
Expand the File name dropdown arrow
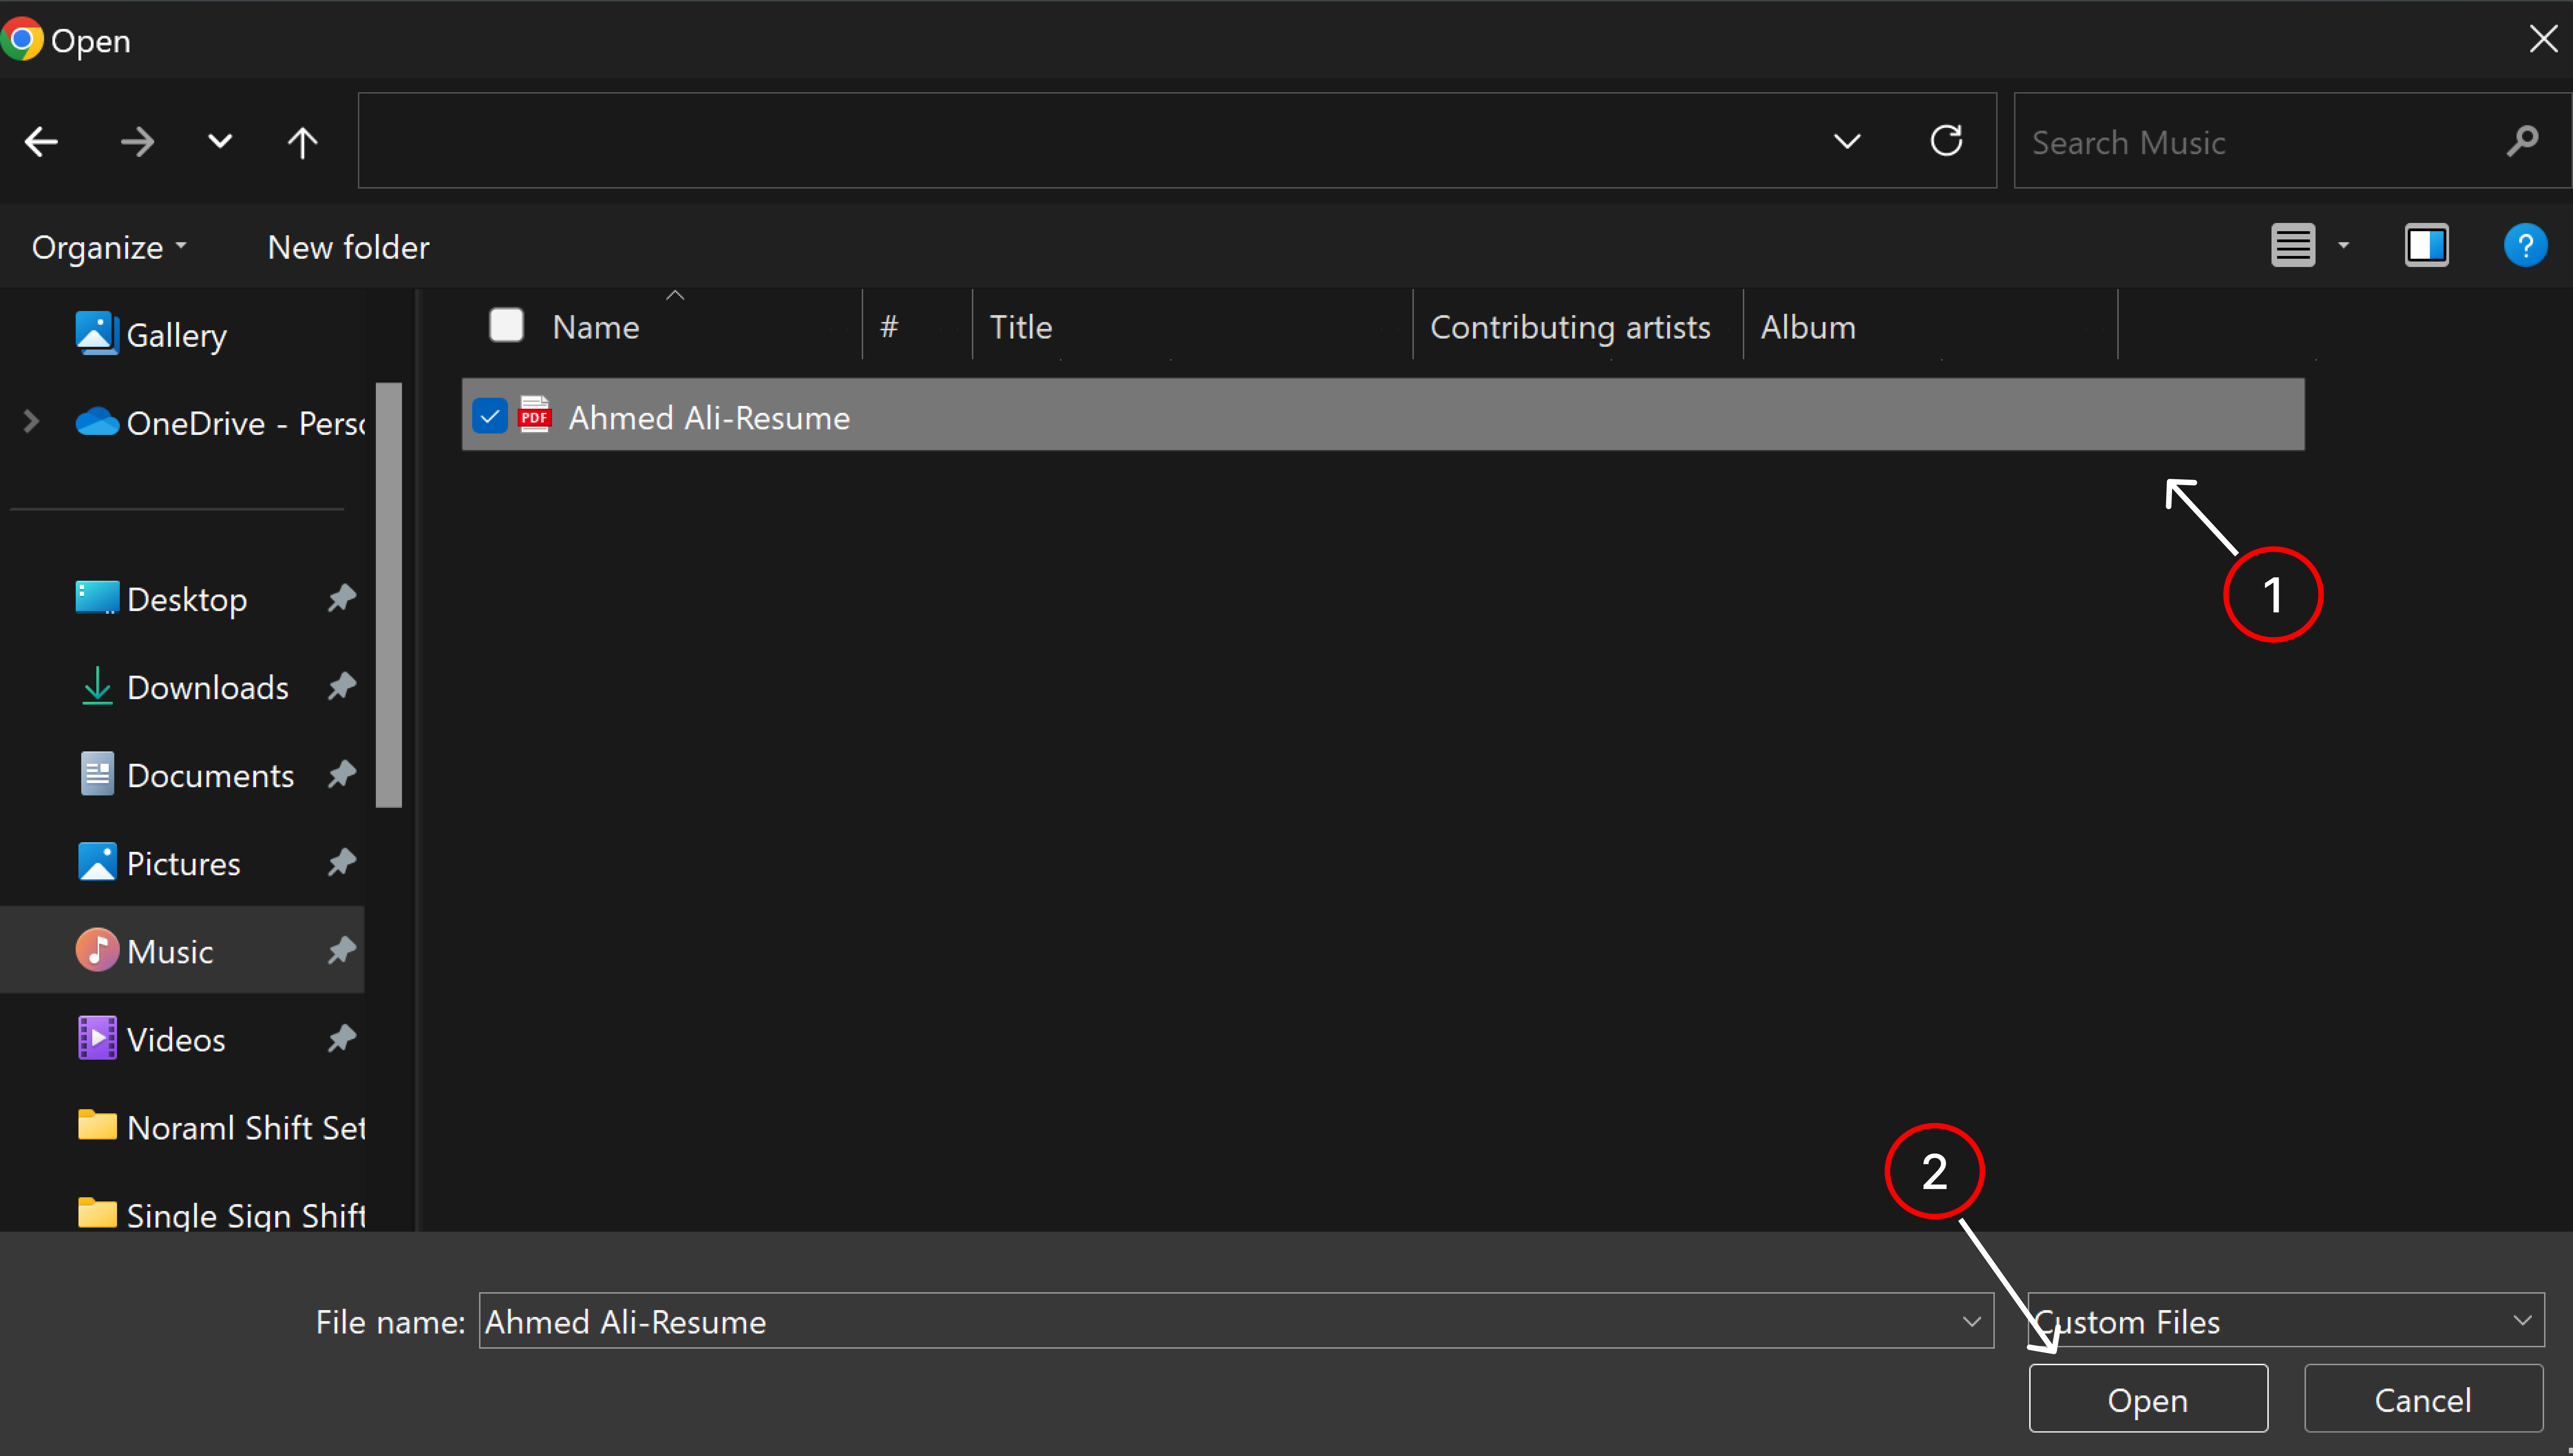click(1972, 1321)
